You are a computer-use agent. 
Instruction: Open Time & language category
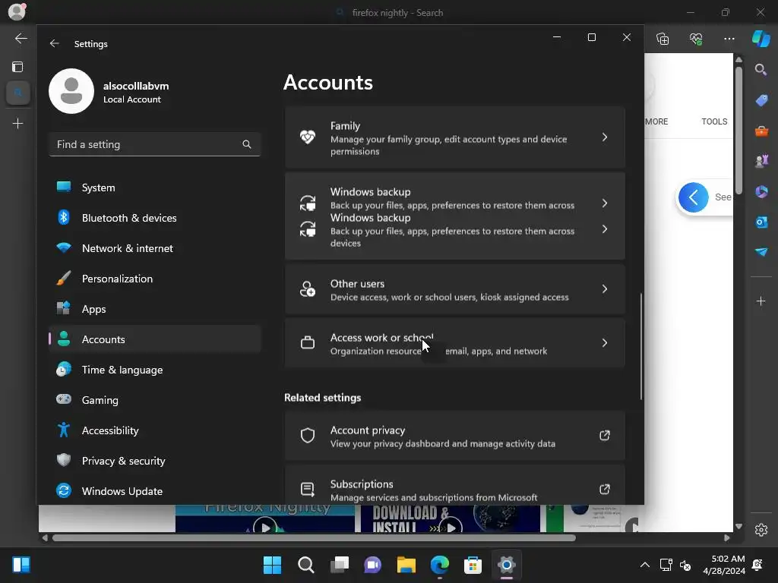click(x=154, y=370)
